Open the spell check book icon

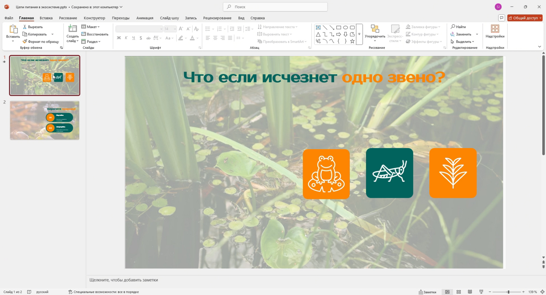click(x=29, y=292)
